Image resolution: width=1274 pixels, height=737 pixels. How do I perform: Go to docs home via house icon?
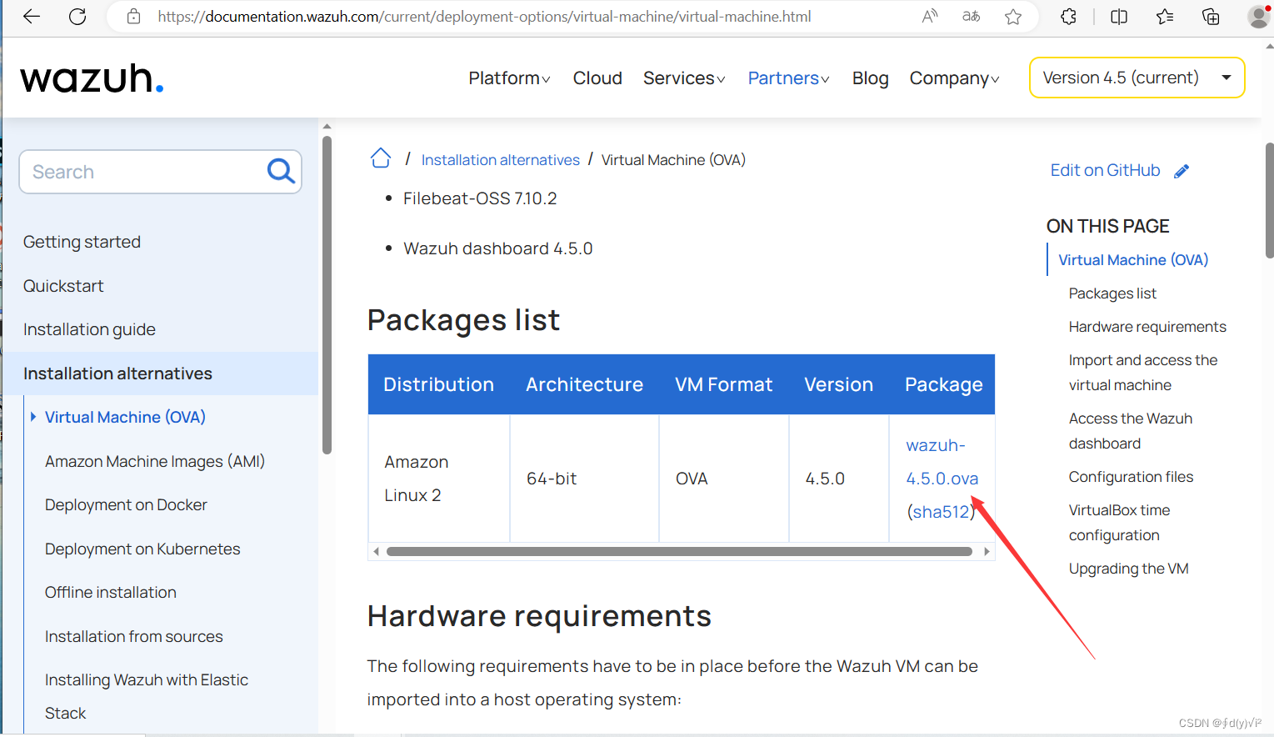click(381, 158)
